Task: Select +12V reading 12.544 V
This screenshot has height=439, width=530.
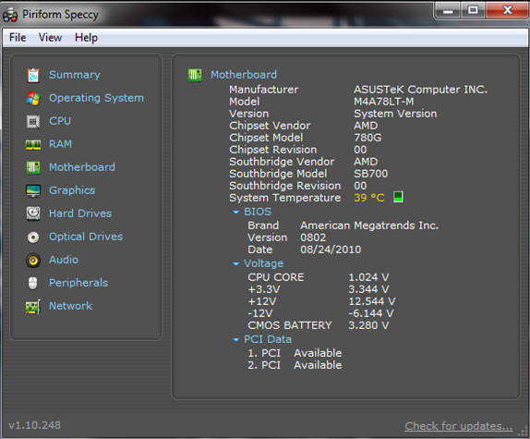Action: coord(372,301)
